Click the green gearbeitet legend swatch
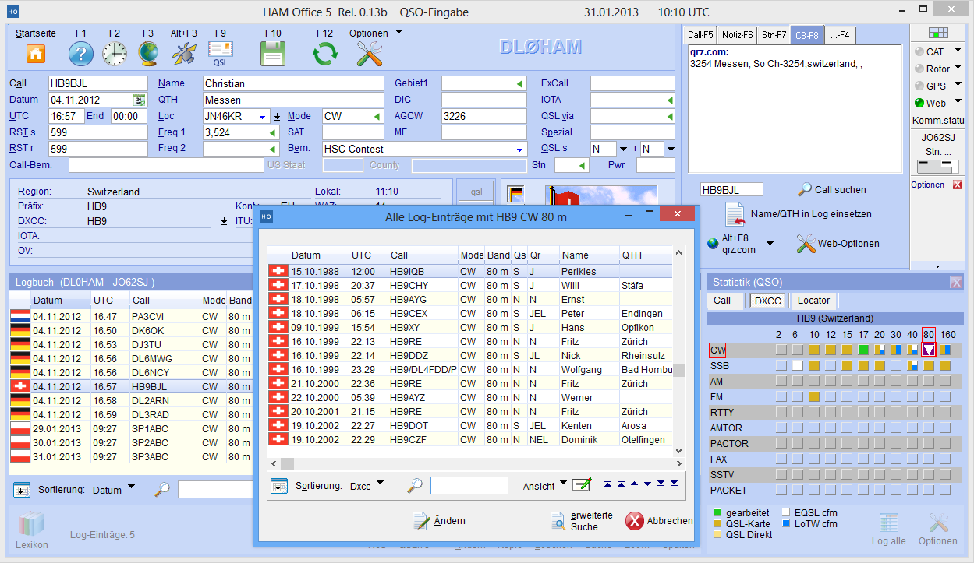 pyautogui.click(x=717, y=513)
